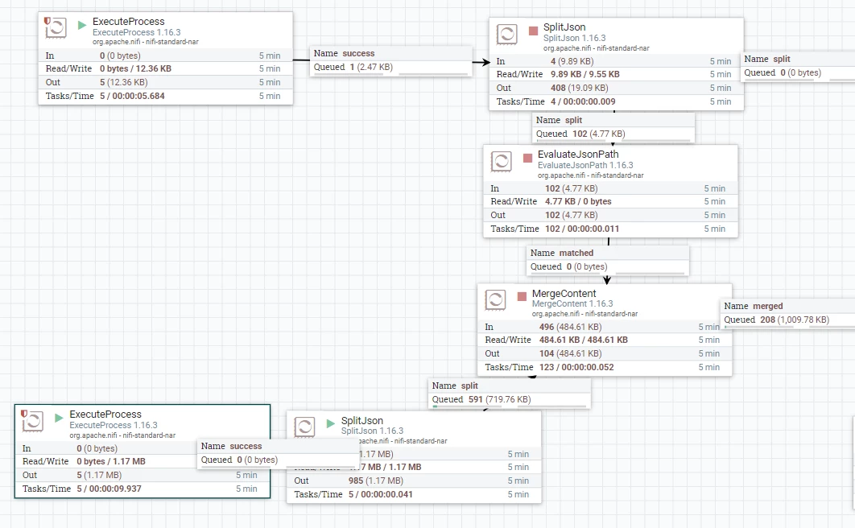Click the "SplitJson 1.16.3" version text of the stopped SplitJson
The height and width of the screenshot is (528, 855).
[x=574, y=38]
